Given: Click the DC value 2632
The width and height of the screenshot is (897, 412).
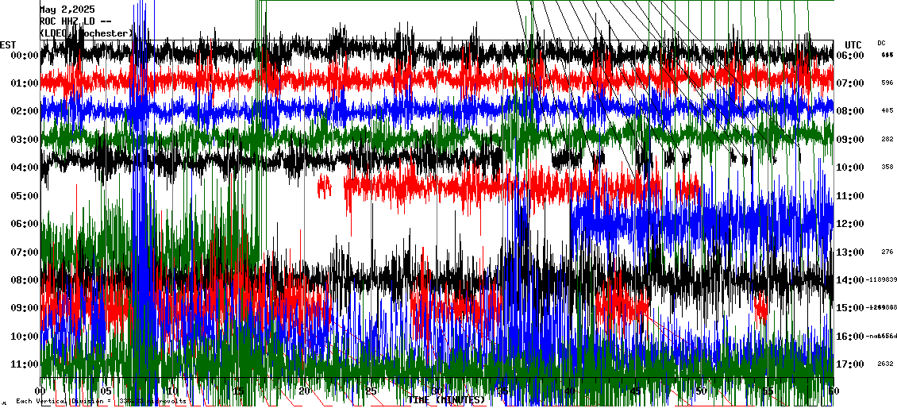Looking at the screenshot, I should pyautogui.click(x=885, y=364).
